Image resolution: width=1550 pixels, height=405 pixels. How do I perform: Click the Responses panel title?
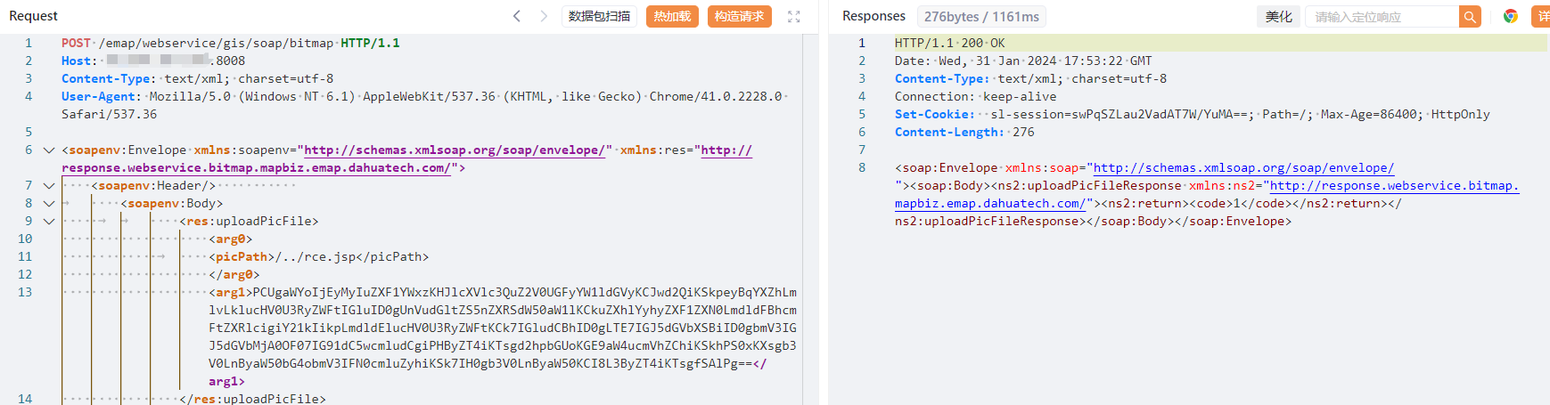(x=873, y=16)
